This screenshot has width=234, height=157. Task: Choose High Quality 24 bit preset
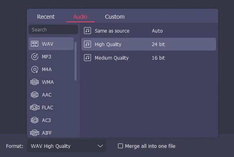coord(148,45)
